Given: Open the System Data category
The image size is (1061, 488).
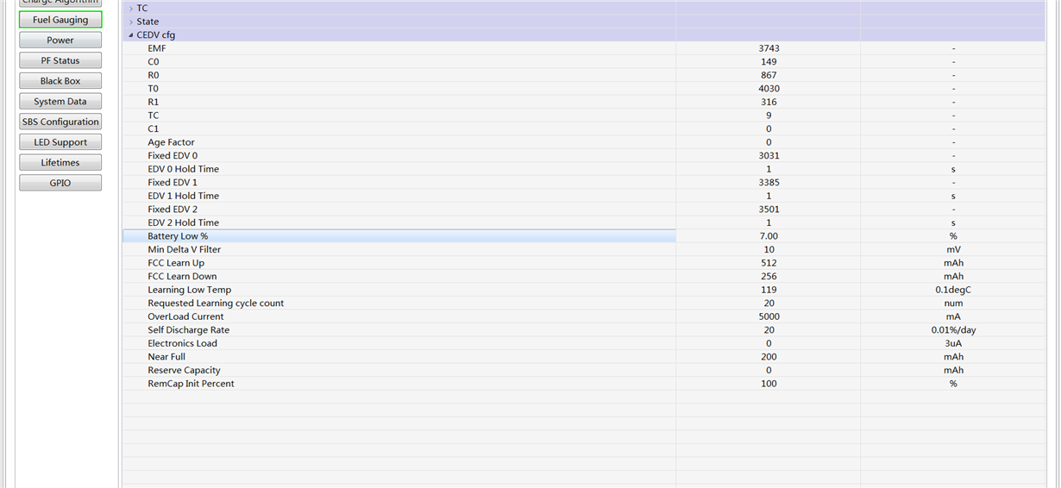Looking at the screenshot, I should [60, 102].
